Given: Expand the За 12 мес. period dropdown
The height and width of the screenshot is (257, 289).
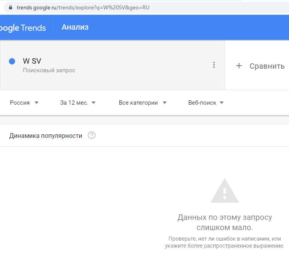Looking at the screenshot, I should (x=78, y=103).
